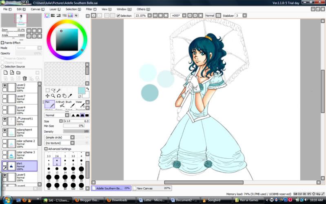
Task: Click the foreground color swatch
Action: pos(81,90)
